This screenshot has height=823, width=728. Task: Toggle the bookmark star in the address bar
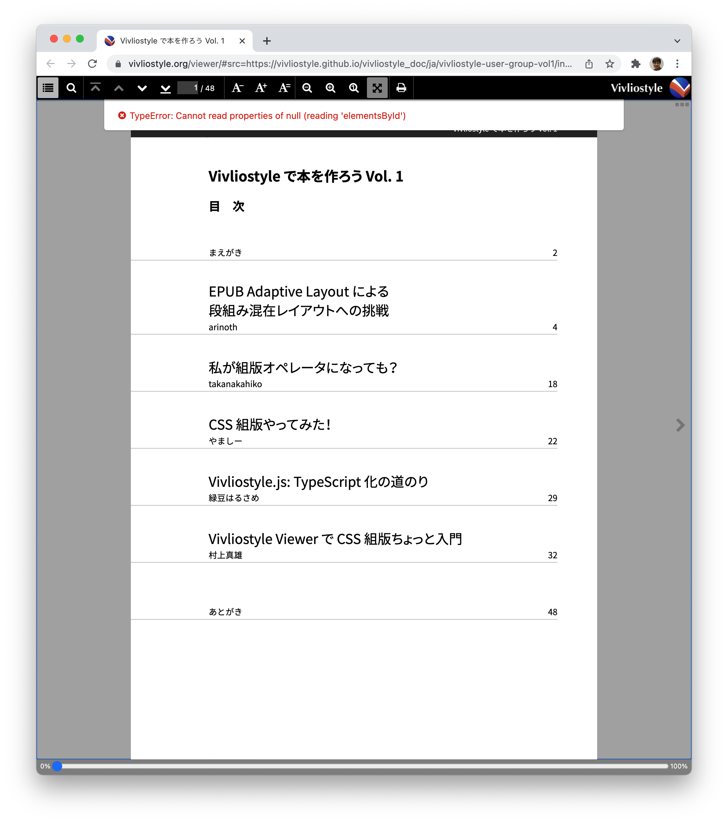(610, 63)
